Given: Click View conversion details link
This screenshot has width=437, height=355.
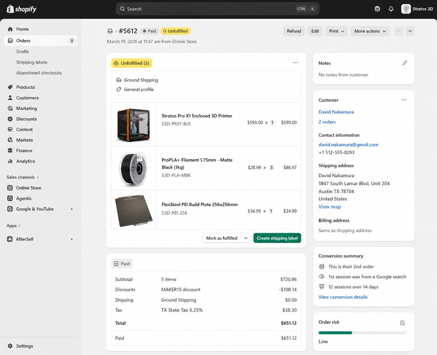Looking at the screenshot, I should 343,297.
